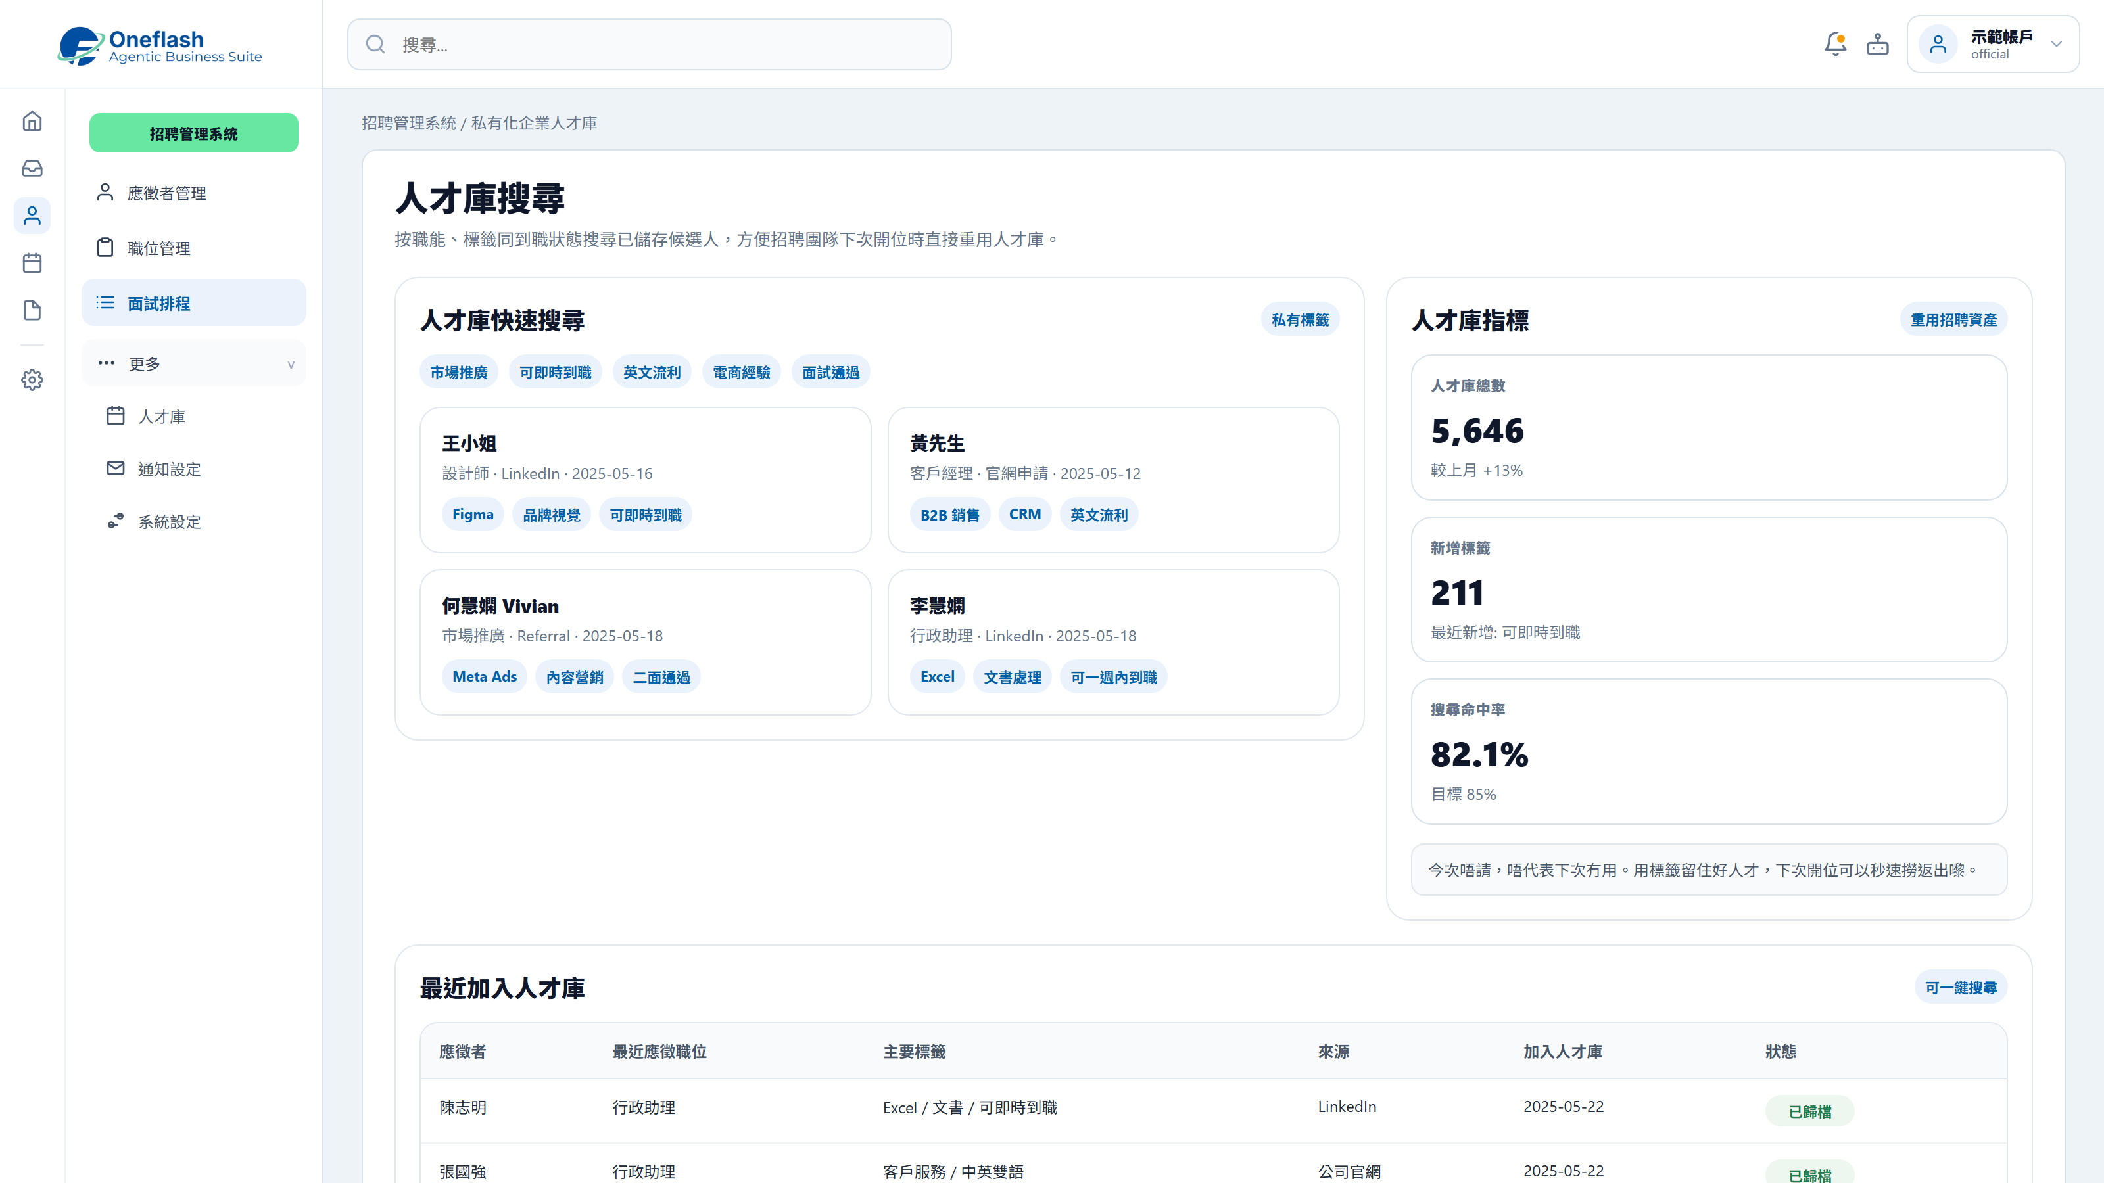Click the 已歸檔 status in 陳志明's row
The image size is (2104, 1183).
click(x=1809, y=1111)
